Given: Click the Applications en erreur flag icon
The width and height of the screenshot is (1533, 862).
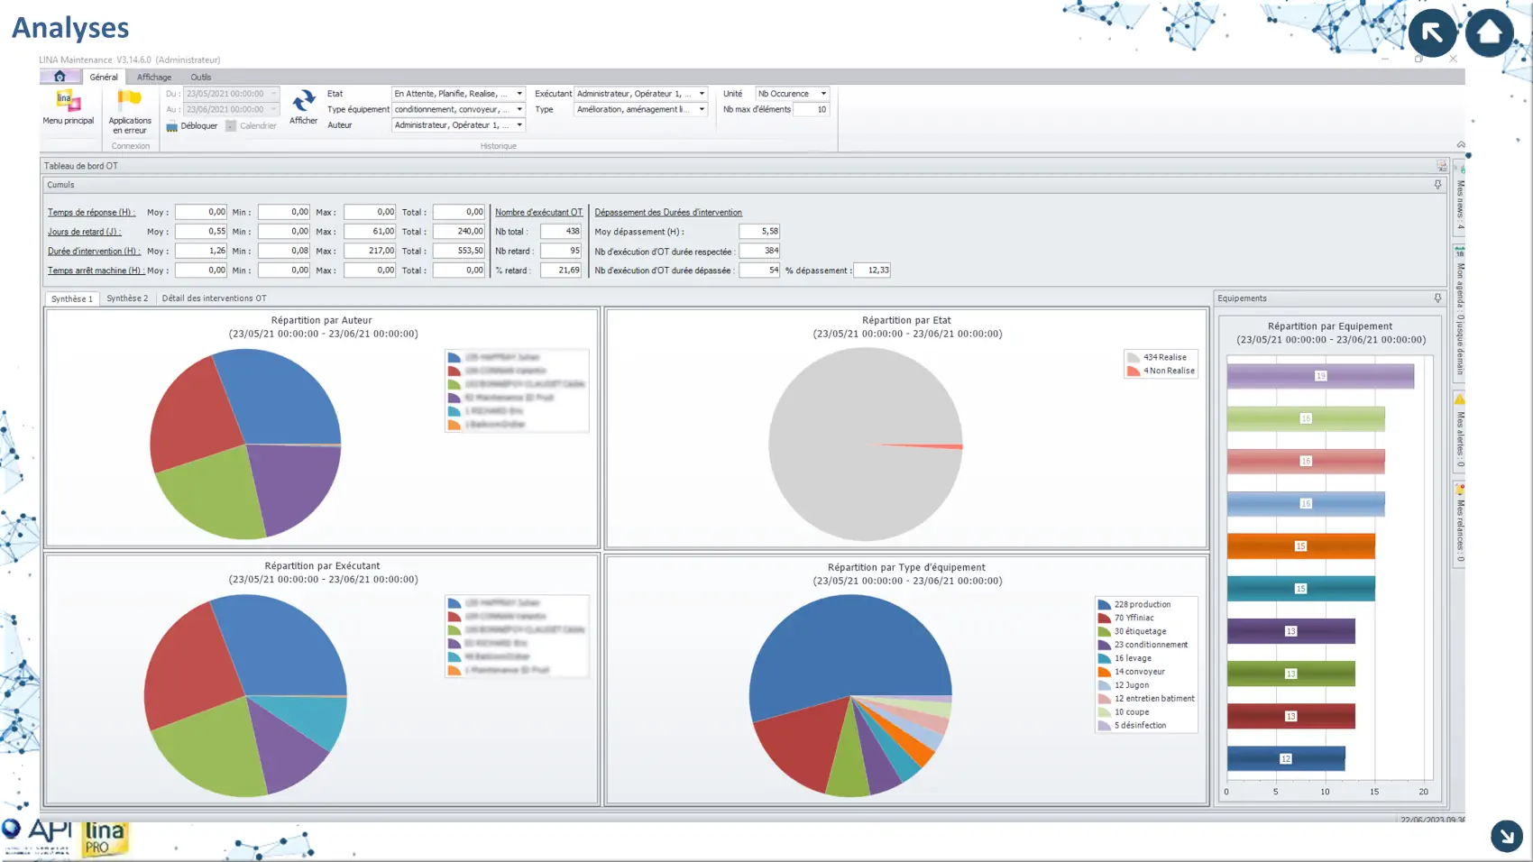Looking at the screenshot, I should (x=130, y=100).
